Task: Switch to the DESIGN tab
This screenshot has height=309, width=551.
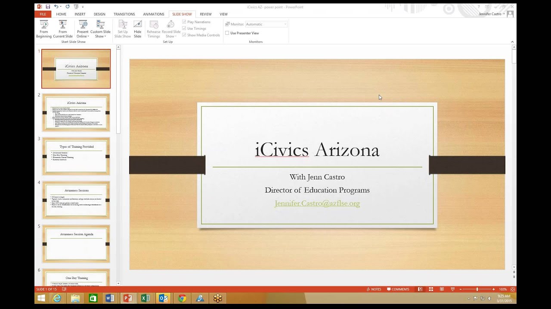Action: (x=99, y=14)
